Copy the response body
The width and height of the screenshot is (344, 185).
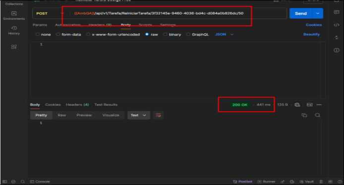304,115
